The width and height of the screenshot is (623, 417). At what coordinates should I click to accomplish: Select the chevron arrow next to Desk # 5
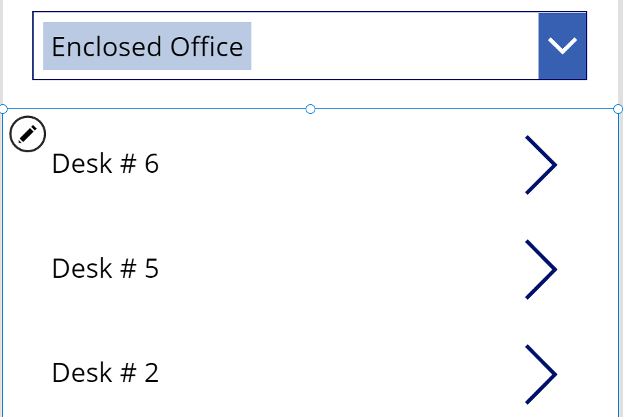pos(541,269)
